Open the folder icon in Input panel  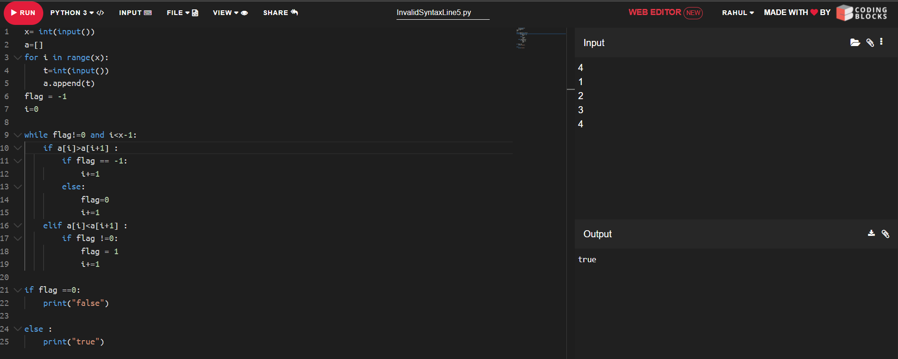pos(855,43)
